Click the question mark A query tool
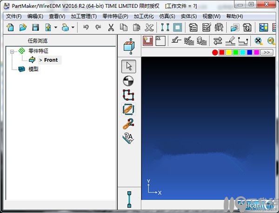The image size is (279, 213). [x=128, y=138]
